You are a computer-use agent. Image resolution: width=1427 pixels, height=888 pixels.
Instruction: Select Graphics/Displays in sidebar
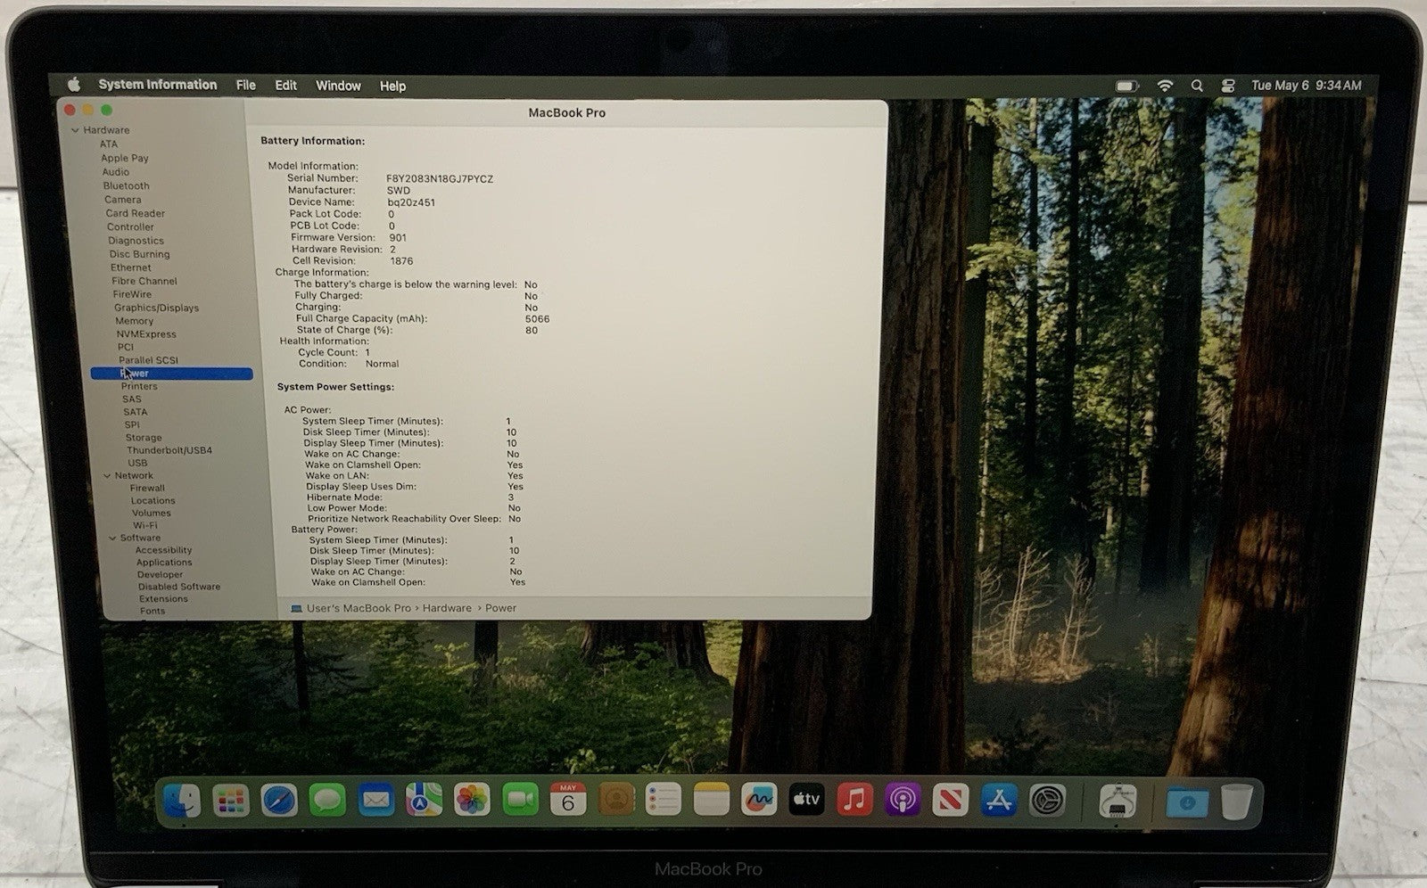point(156,308)
